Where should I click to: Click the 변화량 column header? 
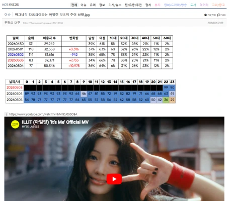coord(74,38)
